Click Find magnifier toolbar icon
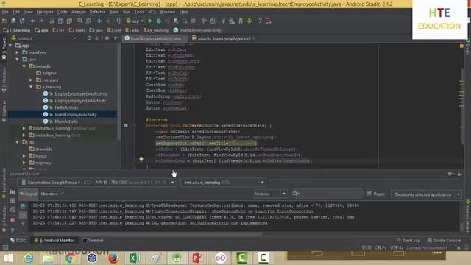Viewport: 471px width, 265px height. pyautogui.click(x=80, y=21)
